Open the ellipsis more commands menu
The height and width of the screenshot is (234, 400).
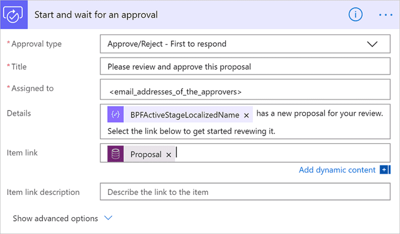click(385, 14)
